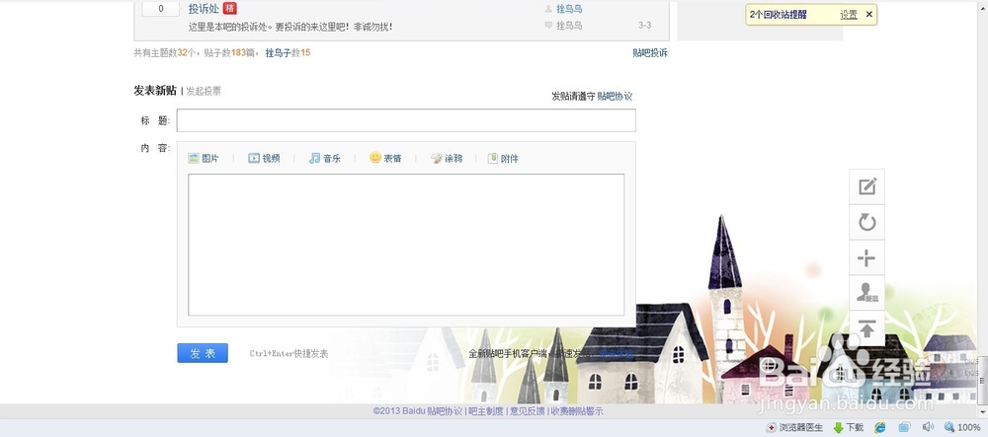The width and height of the screenshot is (988, 437).
Task: Click 设置 in recycle bin reminder
Action: click(849, 15)
